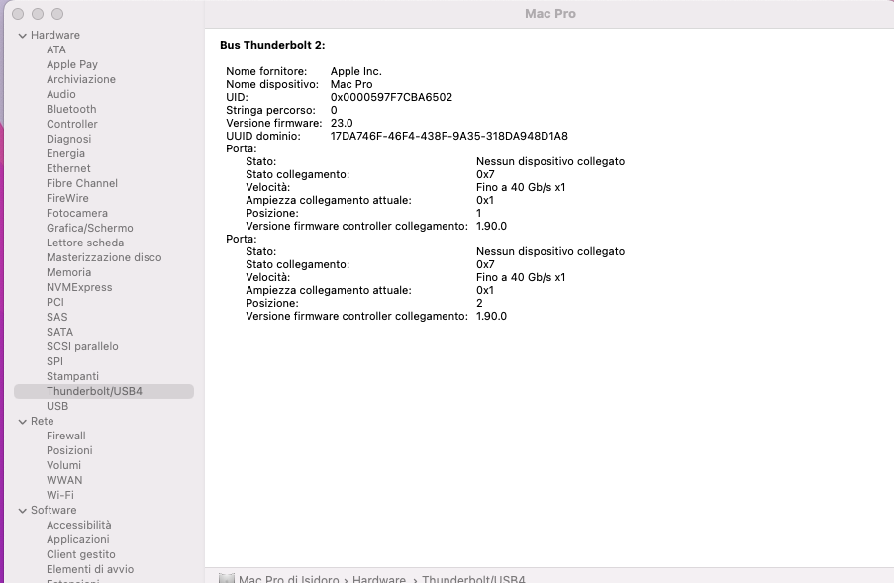Click the Software section label
894x583 pixels.
[53, 510]
